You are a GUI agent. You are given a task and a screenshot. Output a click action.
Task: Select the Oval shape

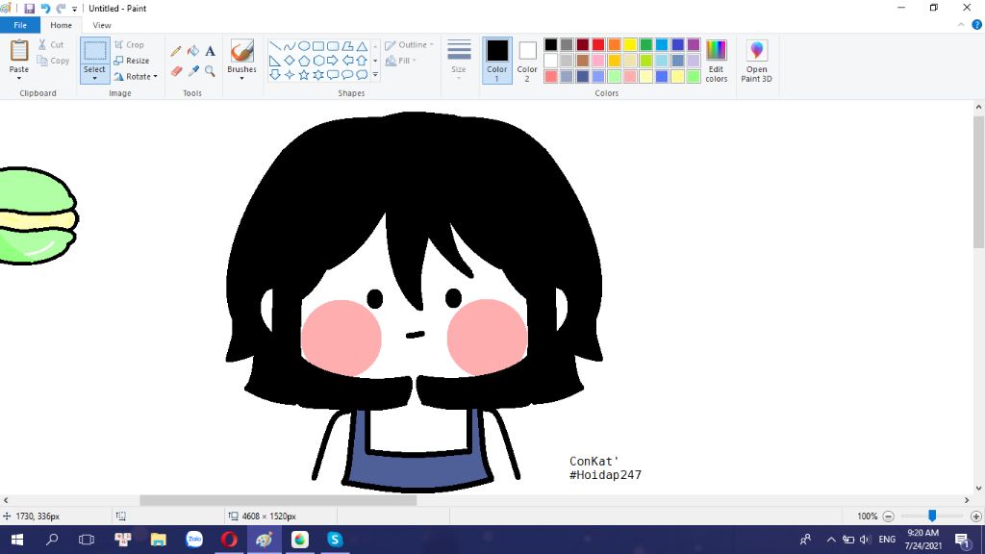[303, 46]
